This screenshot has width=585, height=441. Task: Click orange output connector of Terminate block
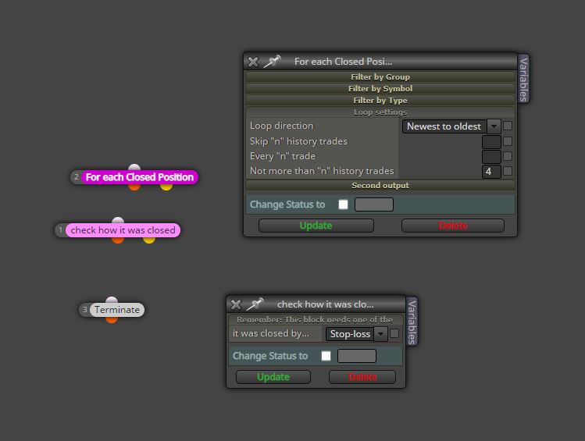pos(112,319)
